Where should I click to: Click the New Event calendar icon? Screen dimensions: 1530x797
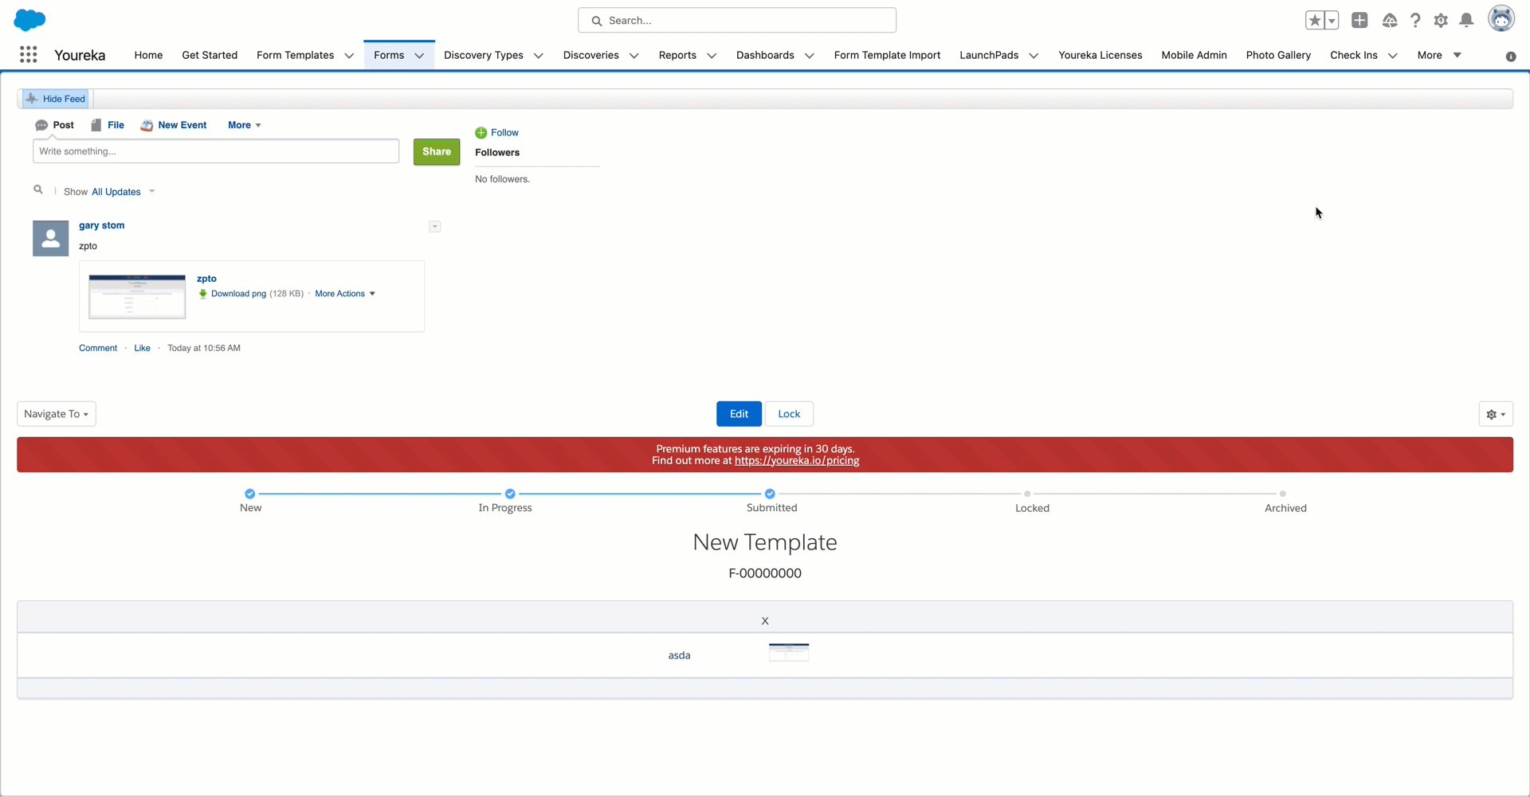[x=147, y=125]
